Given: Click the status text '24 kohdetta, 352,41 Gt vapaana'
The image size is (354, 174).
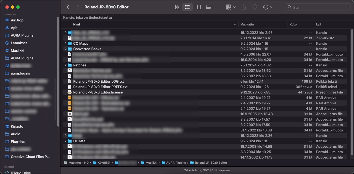Looking at the screenshot, I should point(207,170).
